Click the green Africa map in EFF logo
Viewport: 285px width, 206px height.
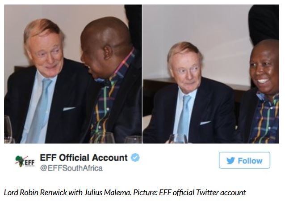click(x=20, y=161)
